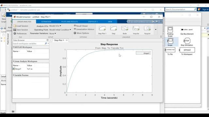Open the Result Viewer

click(x=81, y=26)
